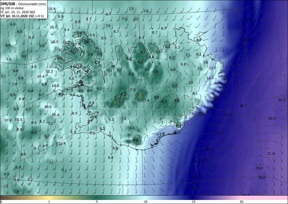The height and width of the screenshot is (204, 288).
Task: Click the 5.5 value on the large glacier
Action: (177, 101)
